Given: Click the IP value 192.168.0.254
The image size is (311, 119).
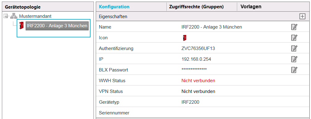Looking at the screenshot, I should (196, 59).
